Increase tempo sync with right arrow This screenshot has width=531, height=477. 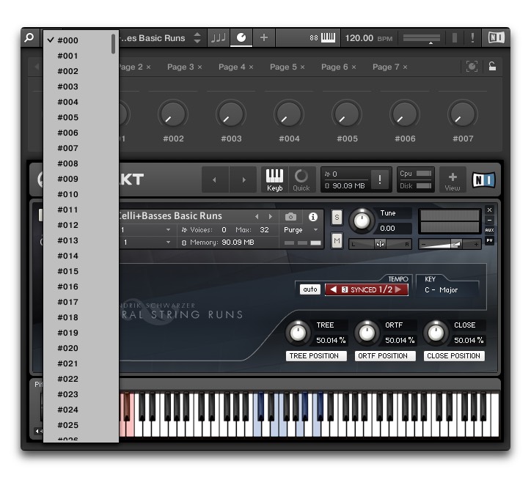tap(398, 289)
